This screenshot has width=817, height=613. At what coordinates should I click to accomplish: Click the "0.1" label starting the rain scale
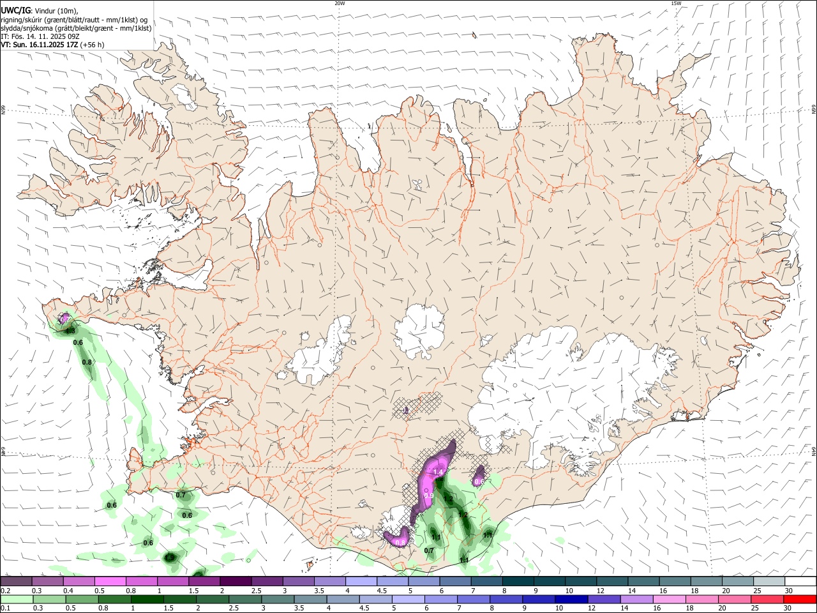(x=5, y=609)
